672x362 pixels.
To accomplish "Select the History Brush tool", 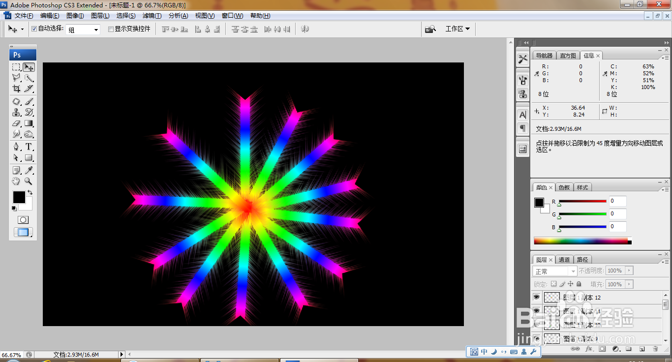I will tap(29, 112).
